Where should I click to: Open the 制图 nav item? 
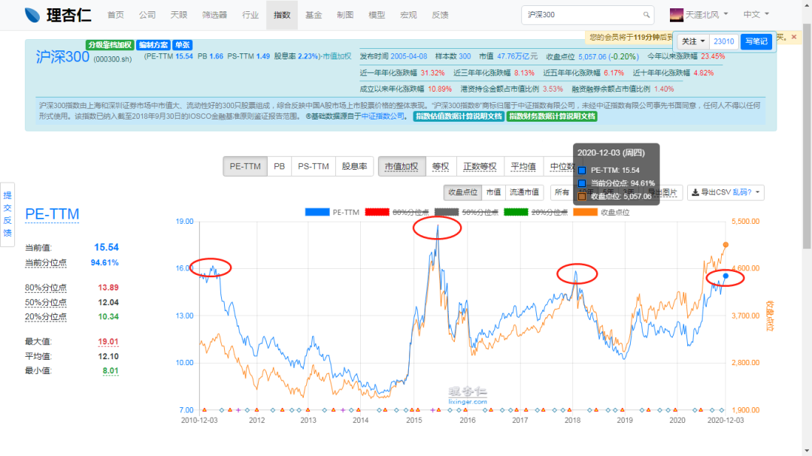pyautogui.click(x=345, y=15)
